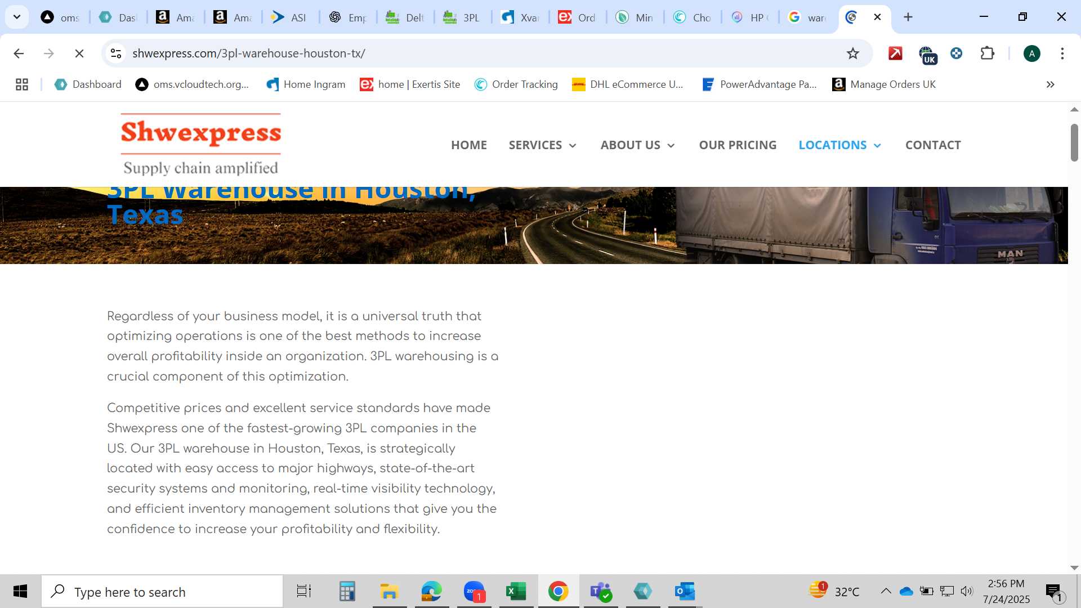
Task: Open the Home Ingram bookmark
Action: (x=306, y=84)
